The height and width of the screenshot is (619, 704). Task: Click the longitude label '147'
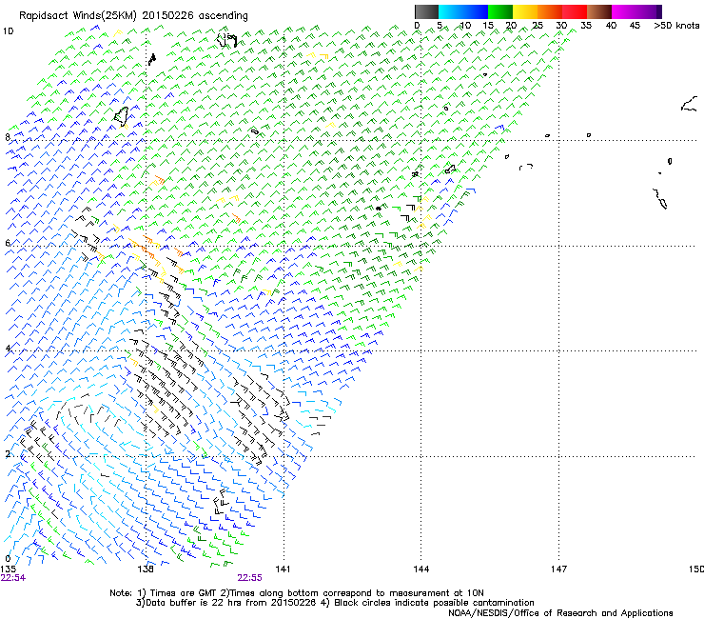559,569
